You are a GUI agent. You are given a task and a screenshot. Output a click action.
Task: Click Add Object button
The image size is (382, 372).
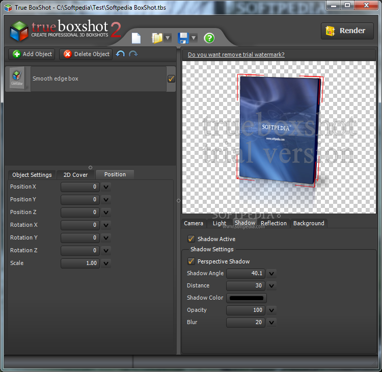tap(32, 54)
